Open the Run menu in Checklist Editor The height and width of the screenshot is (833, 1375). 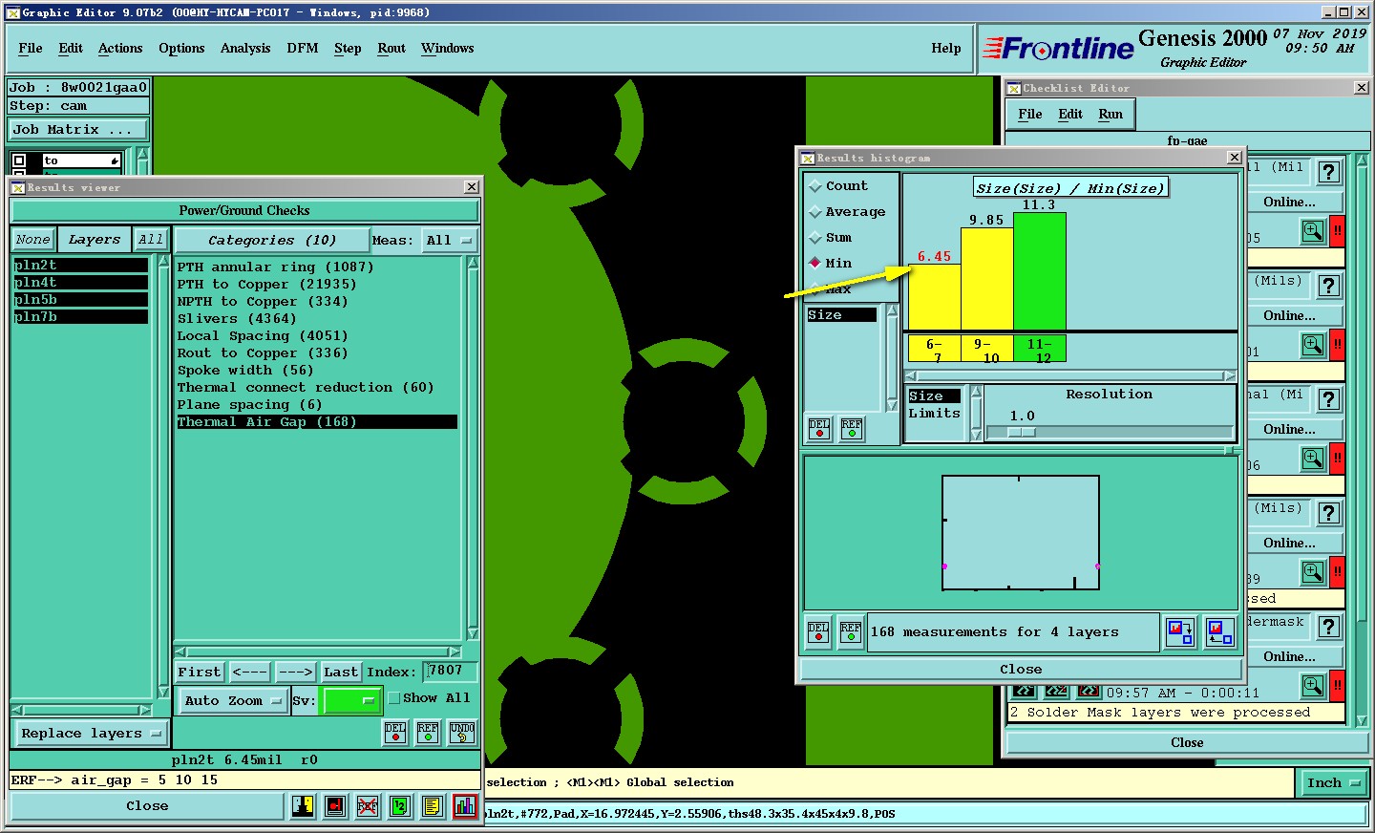1111,115
